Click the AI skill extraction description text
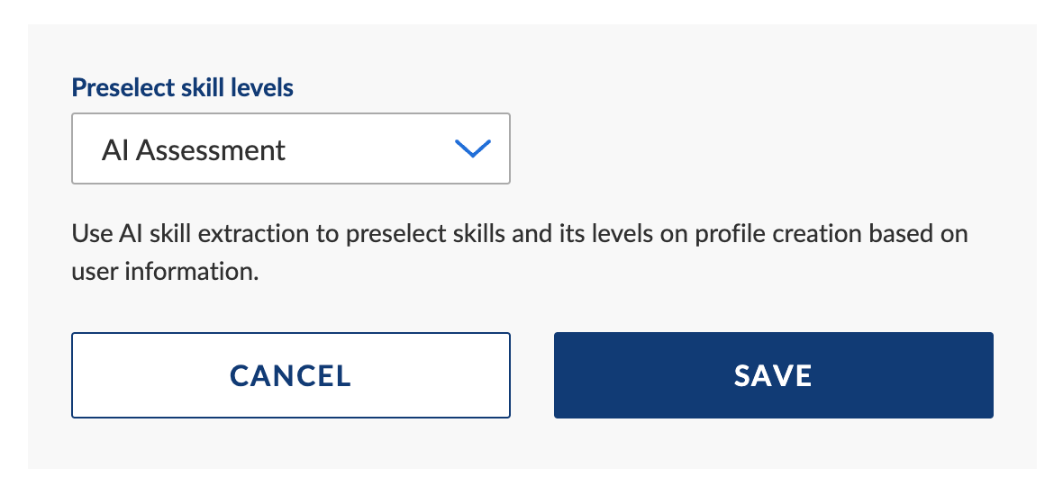1054x486 pixels. pos(520,253)
